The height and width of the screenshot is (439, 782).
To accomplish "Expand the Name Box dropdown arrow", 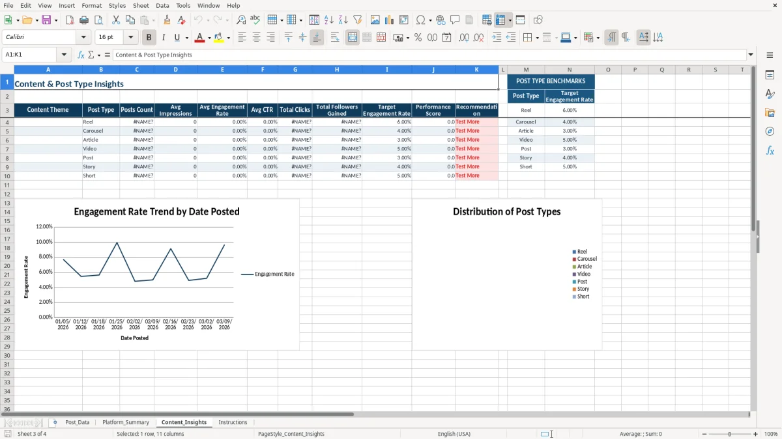I will [x=65, y=55].
